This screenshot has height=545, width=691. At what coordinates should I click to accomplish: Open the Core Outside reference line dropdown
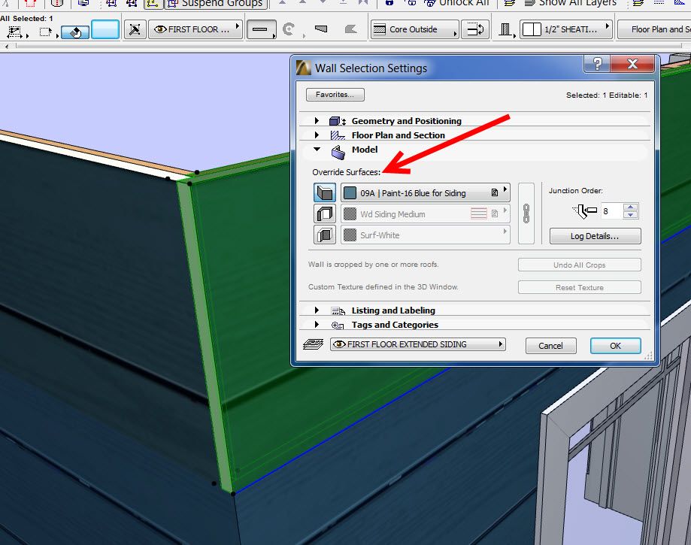tap(415, 29)
